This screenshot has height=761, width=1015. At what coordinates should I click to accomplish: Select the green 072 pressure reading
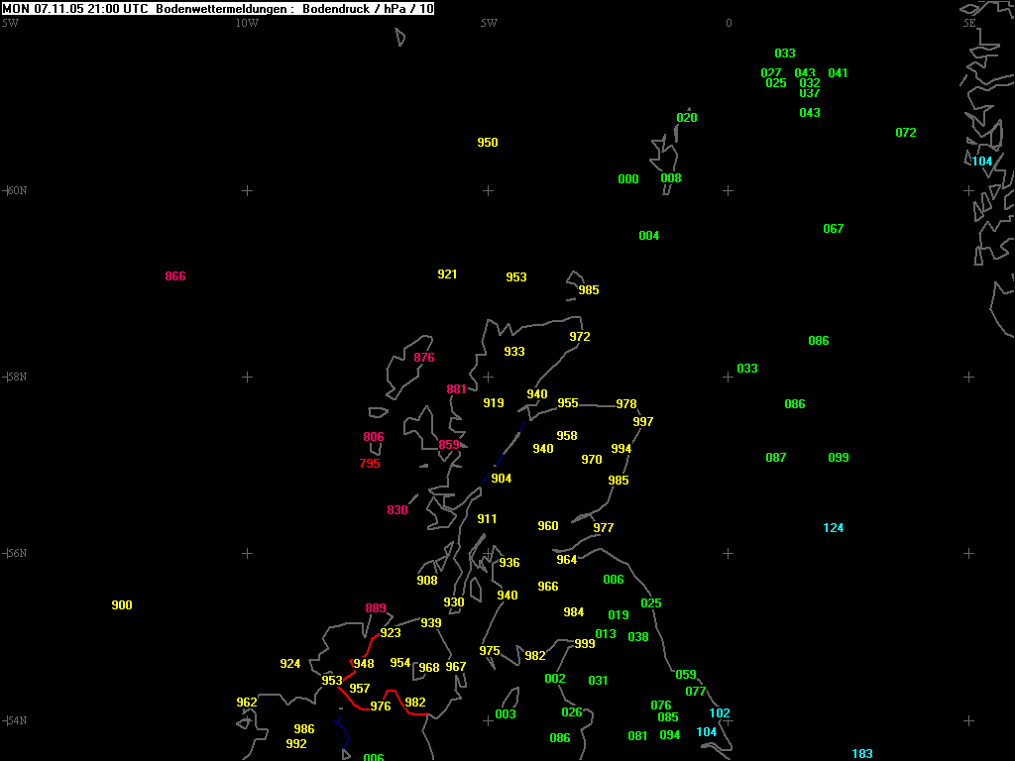[906, 133]
